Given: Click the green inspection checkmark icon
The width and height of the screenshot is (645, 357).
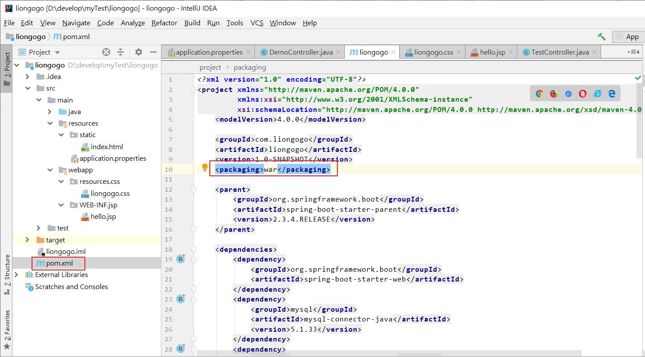Looking at the screenshot, I should [638, 78].
